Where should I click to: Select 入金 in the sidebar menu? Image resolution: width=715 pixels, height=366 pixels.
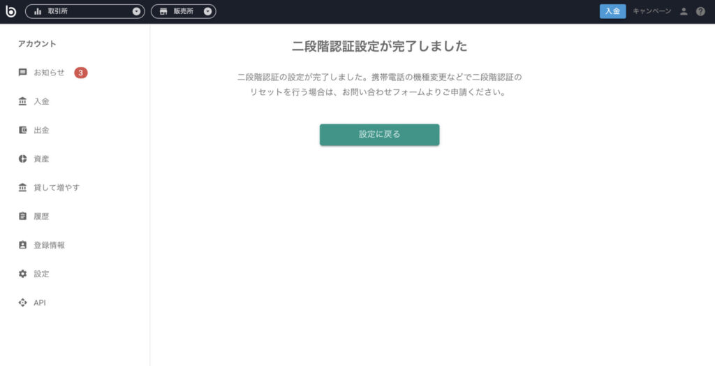pos(41,101)
